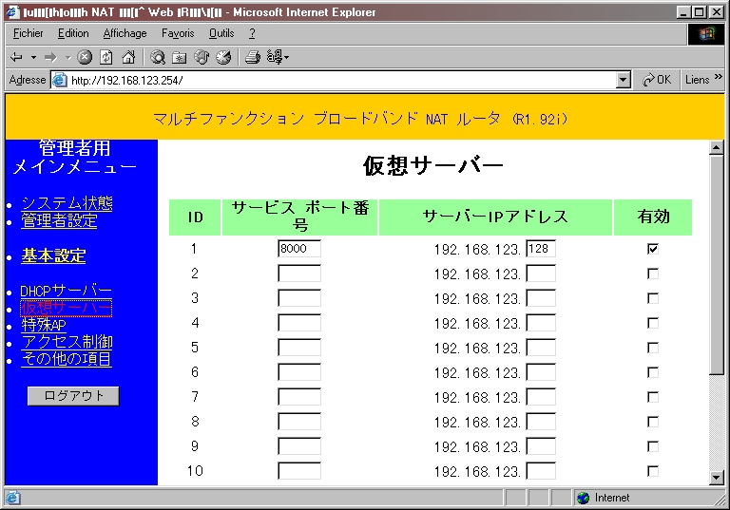Viewport: 730px width, 510px height.
Task: Open the Back button history dropdown
Action: pos(32,57)
